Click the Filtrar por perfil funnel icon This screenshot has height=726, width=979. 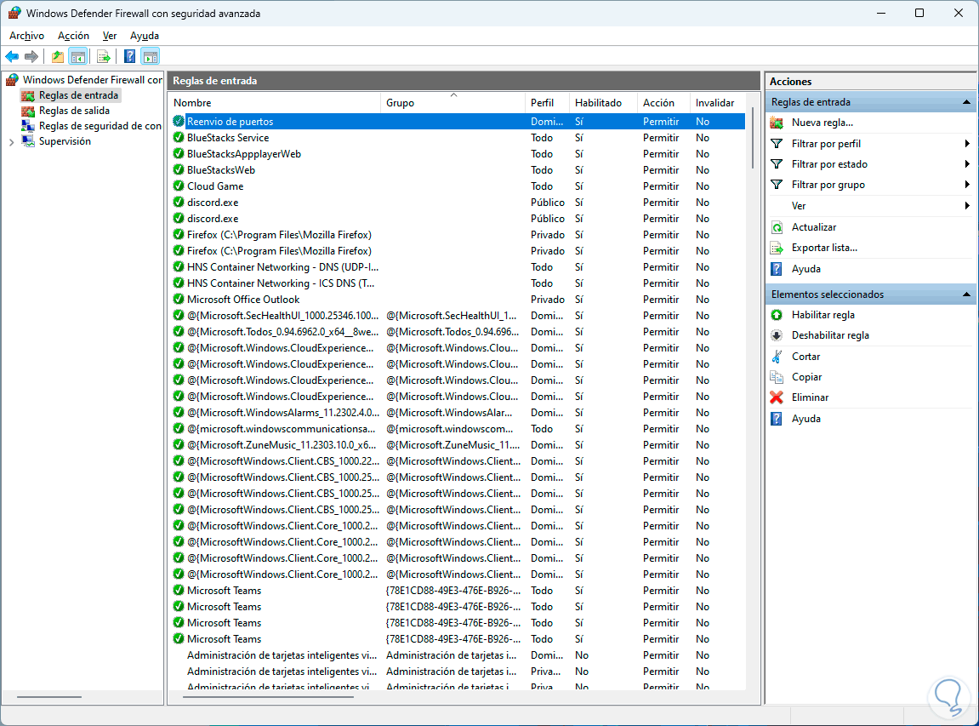[777, 144]
